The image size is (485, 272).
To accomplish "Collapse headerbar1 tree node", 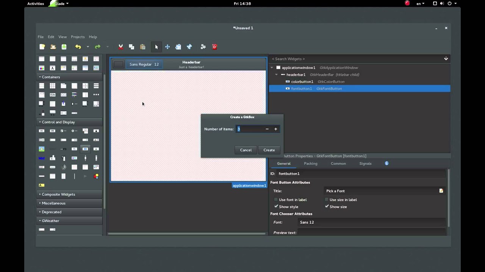I will [x=276, y=75].
